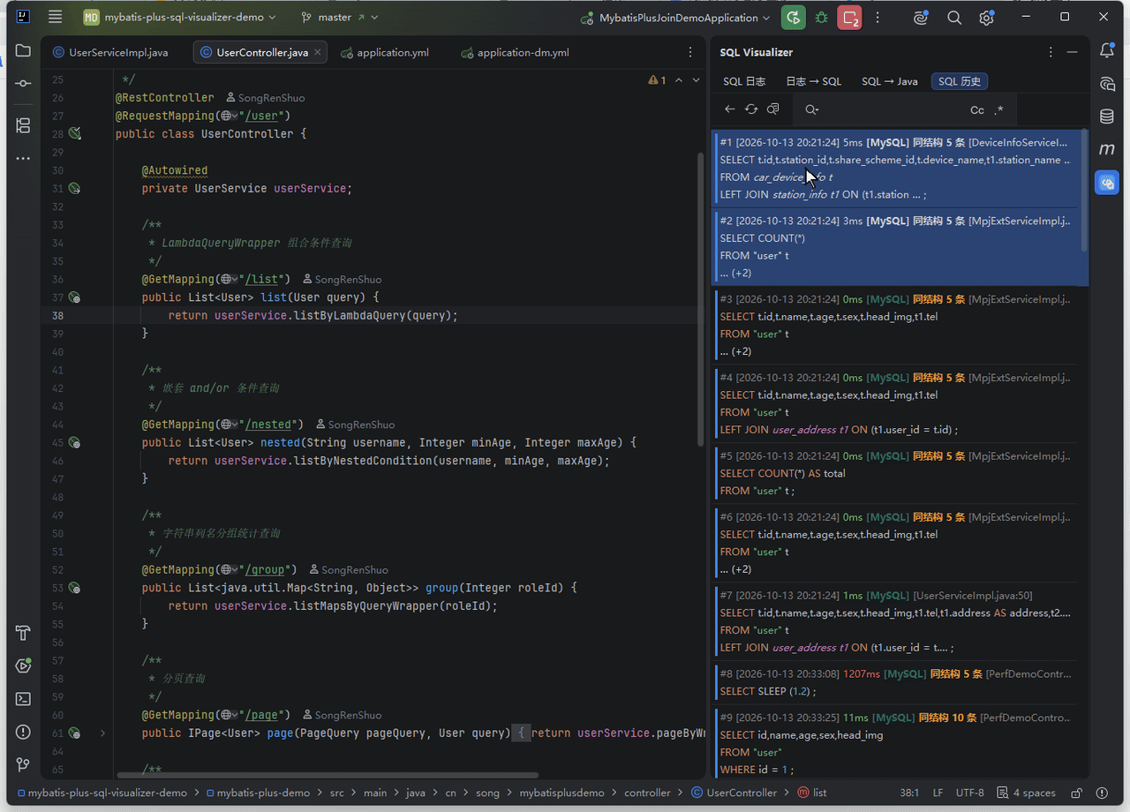Open the Commit tool window
The height and width of the screenshot is (812, 1130).
tap(23, 83)
